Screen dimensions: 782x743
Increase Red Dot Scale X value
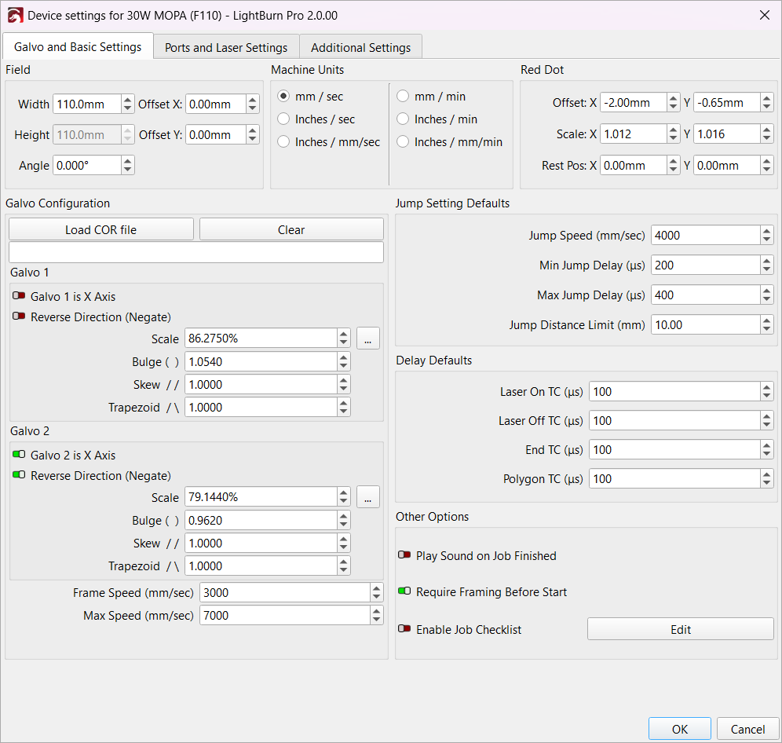click(673, 130)
